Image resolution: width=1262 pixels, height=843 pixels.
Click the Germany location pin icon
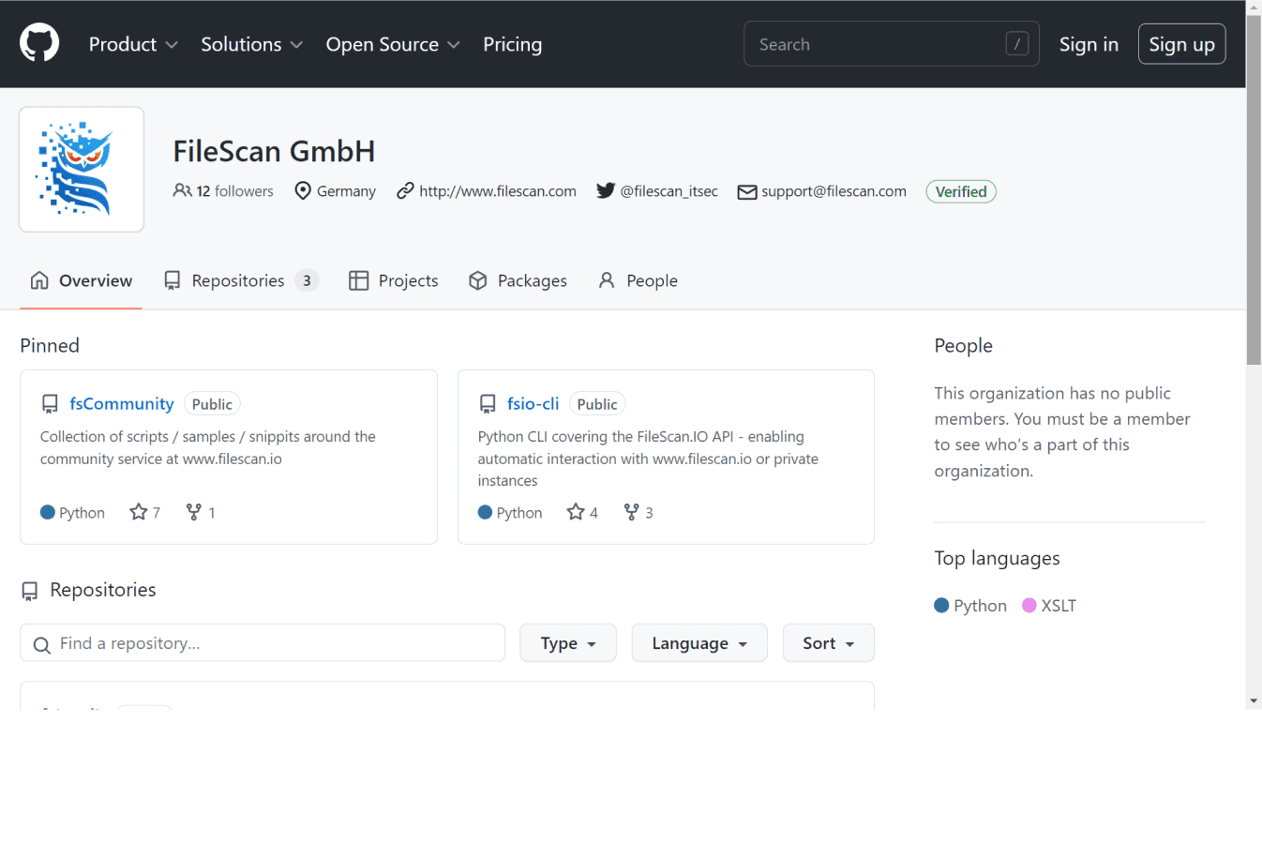[x=303, y=190]
